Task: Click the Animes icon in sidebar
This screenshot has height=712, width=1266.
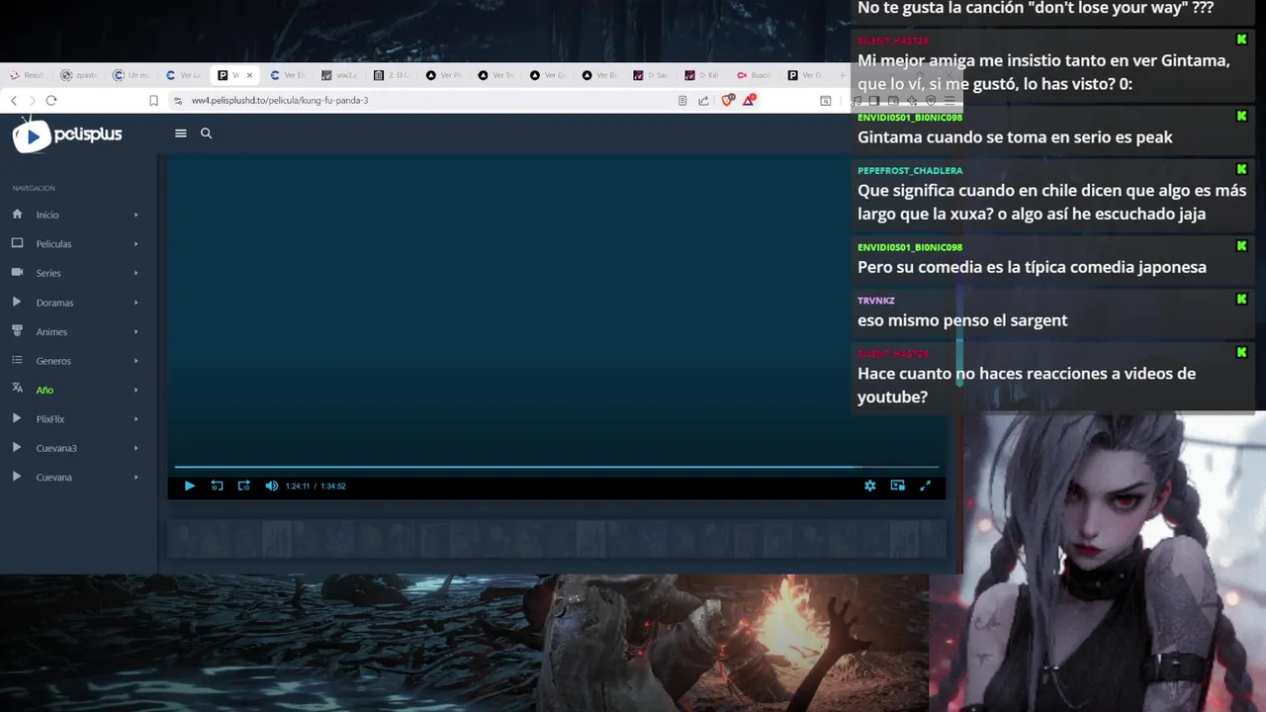Action: 17,330
